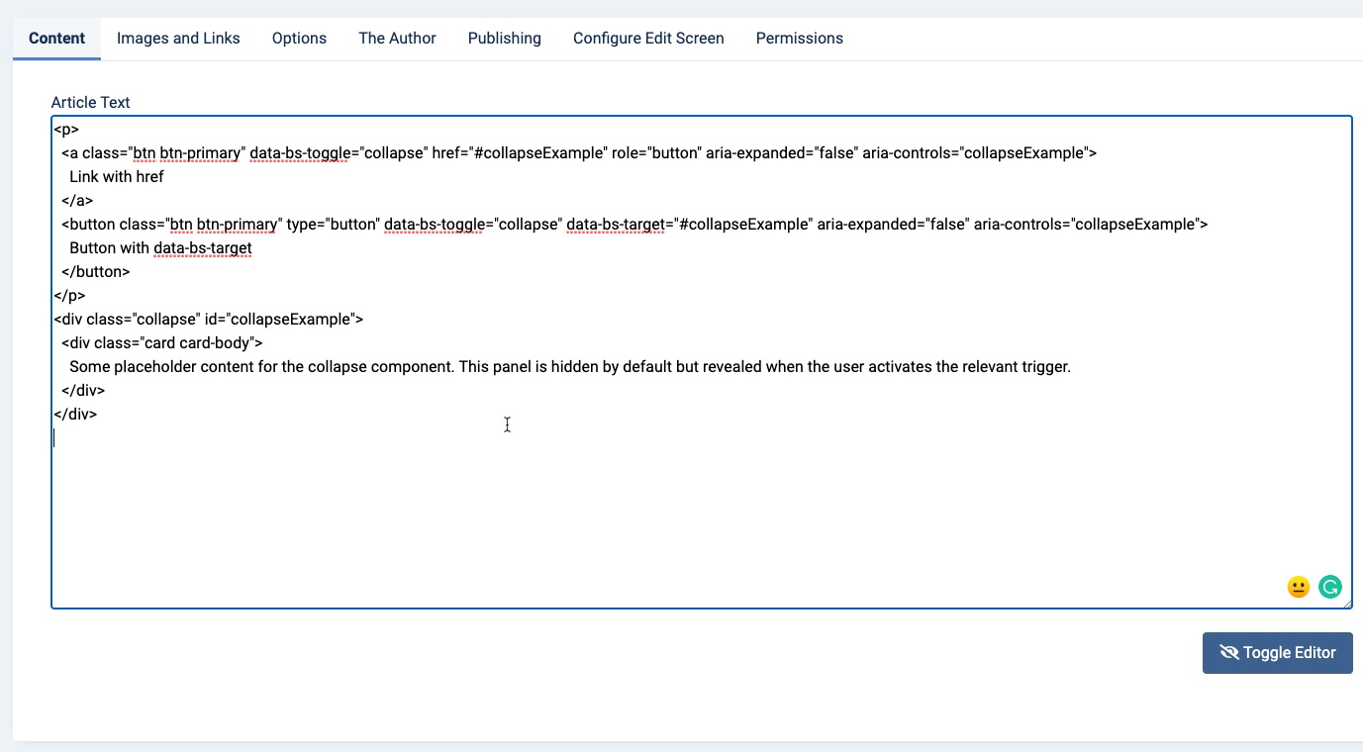Click the Article Text label
This screenshot has width=1363, height=752.
(90, 102)
